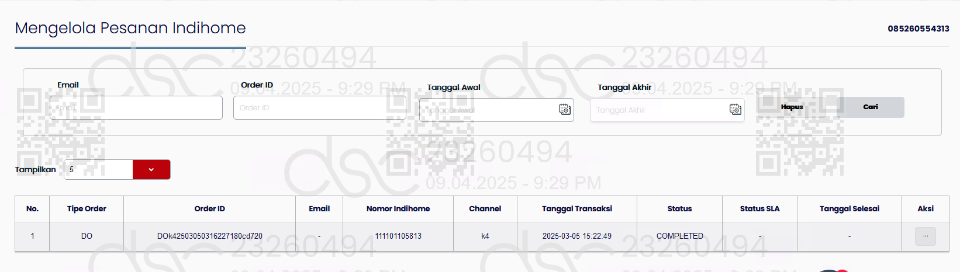The image size is (960, 272).
Task: Expand the Tampilkan red dropdown arrow
Action: (151, 169)
